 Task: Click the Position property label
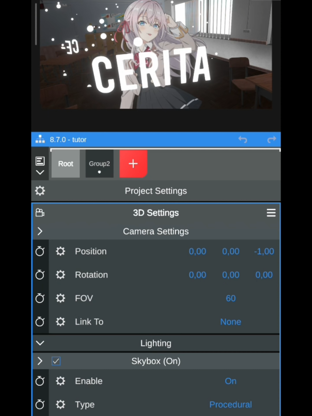[91, 251]
